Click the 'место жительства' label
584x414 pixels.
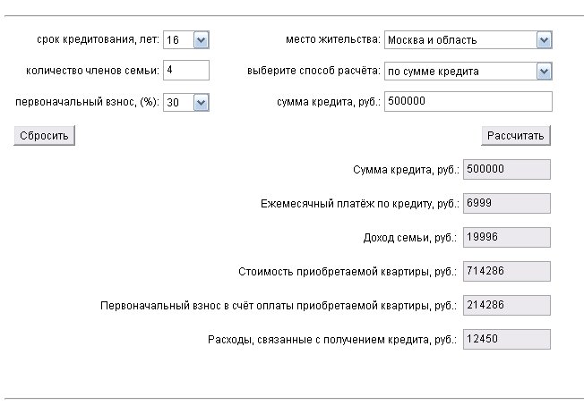point(332,41)
